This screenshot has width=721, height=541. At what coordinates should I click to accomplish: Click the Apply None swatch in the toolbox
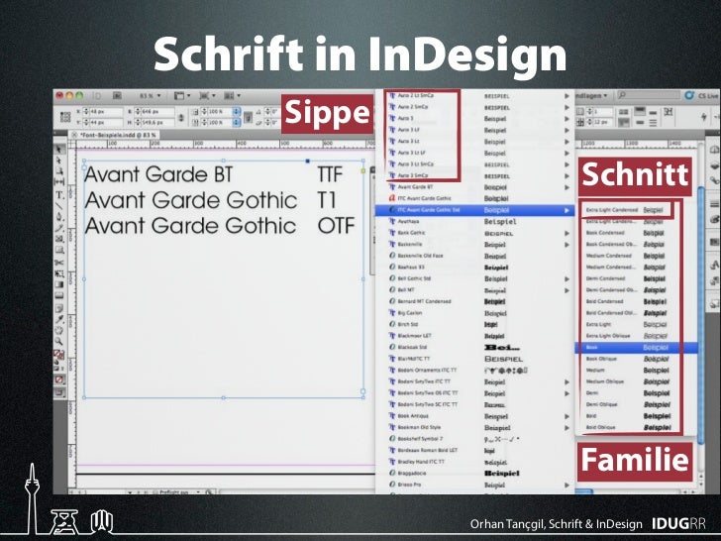(59, 380)
